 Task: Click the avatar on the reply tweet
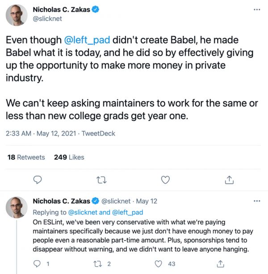[x=17, y=209]
